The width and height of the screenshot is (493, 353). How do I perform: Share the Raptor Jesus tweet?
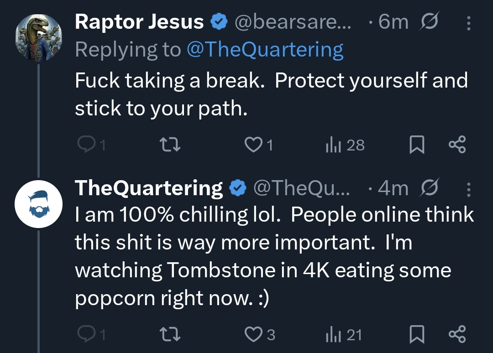[457, 145]
